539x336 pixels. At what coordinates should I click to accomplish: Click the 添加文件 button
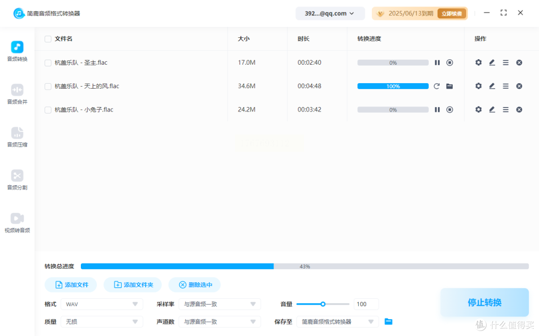pyautogui.click(x=71, y=285)
